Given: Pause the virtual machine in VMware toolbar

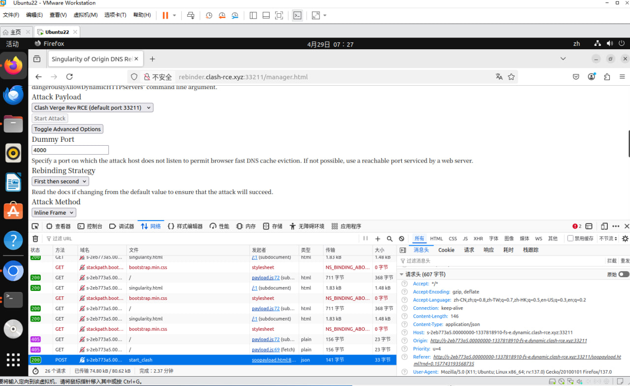Looking at the screenshot, I should click(165, 15).
